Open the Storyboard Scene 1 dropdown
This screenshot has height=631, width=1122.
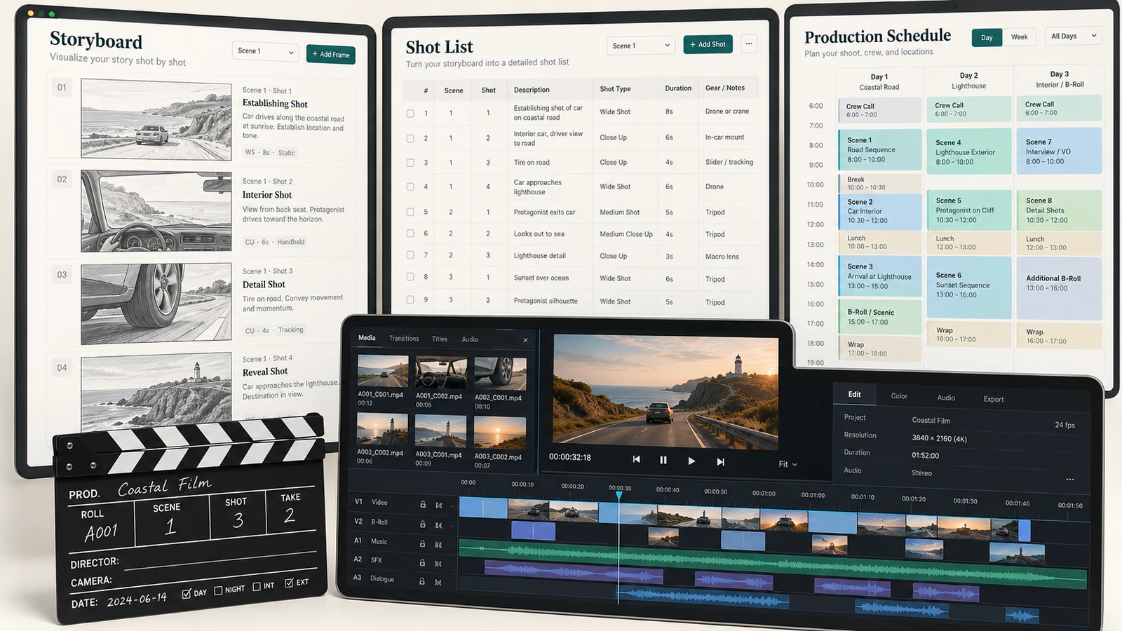(266, 51)
